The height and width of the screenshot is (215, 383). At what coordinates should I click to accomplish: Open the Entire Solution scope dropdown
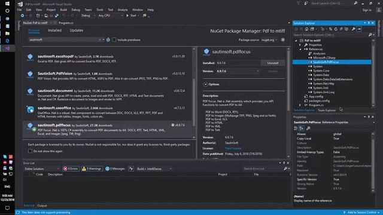click(42, 168)
